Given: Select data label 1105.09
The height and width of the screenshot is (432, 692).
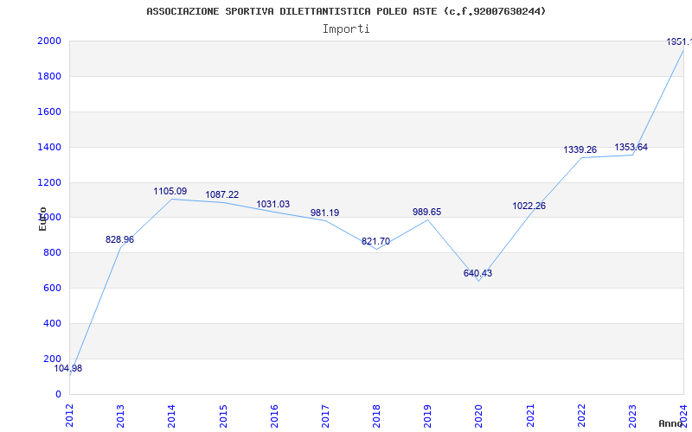Looking at the screenshot, I should pos(170,191).
